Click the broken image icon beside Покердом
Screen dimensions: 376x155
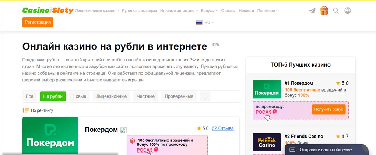click(123, 130)
